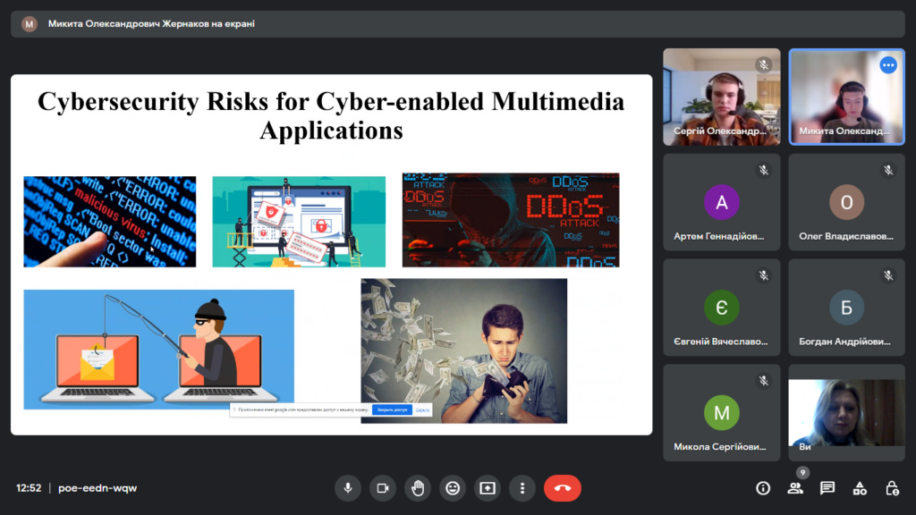Open the emoji reactions picker
Image resolution: width=916 pixels, height=515 pixels.
tap(453, 488)
